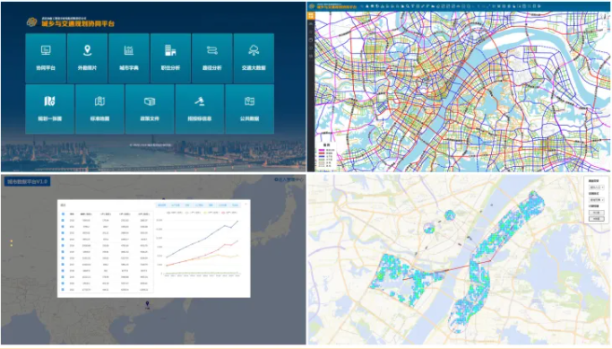Close the statistics popup dialog
Image resolution: width=612 pixels, height=349 pixels.
(246, 204)
